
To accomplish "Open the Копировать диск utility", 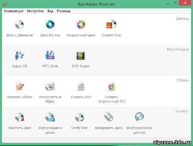I will (108, 117).
